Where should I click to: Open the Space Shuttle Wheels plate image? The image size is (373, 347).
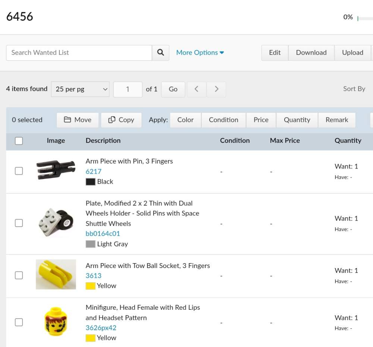[x=56, y=223]
